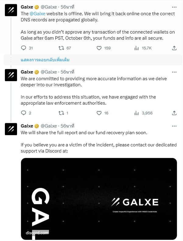Image resolution: width=183 pixels, height=241 pixels.
Task: Reply to the law enforcement tweet
Action: 24,113
